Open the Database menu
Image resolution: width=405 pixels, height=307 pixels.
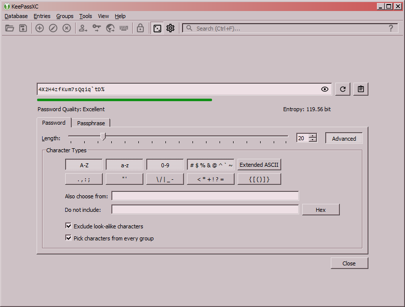point(16,16)
